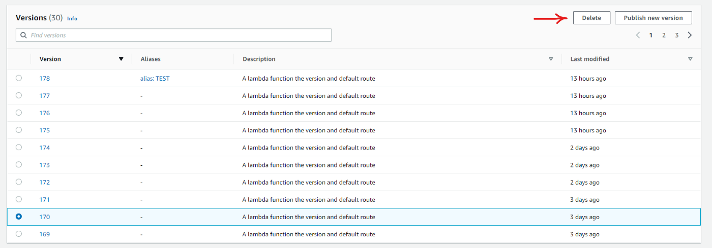Go to page 2 of versions
Viewport: 712px width, 248px height.
pos(664,35)
